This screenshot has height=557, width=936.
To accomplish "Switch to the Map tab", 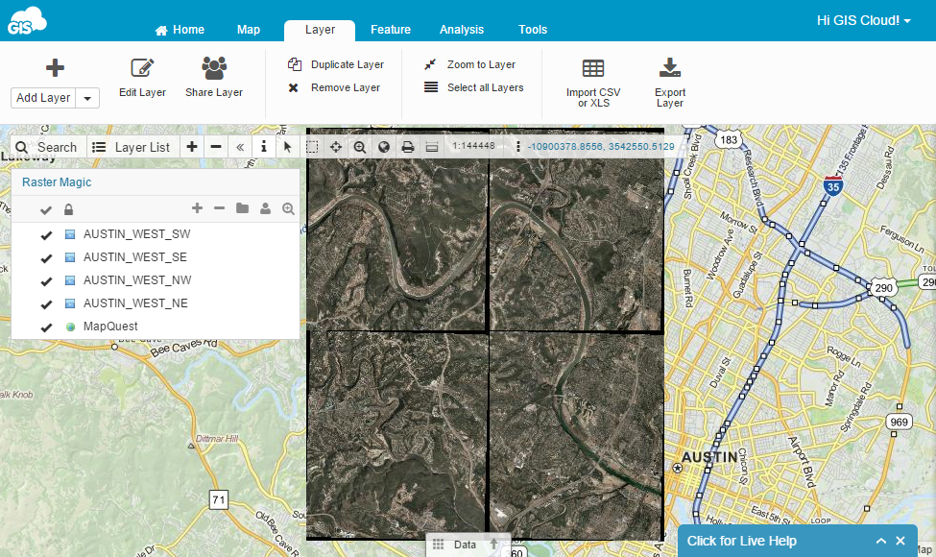I will (249, 30).
